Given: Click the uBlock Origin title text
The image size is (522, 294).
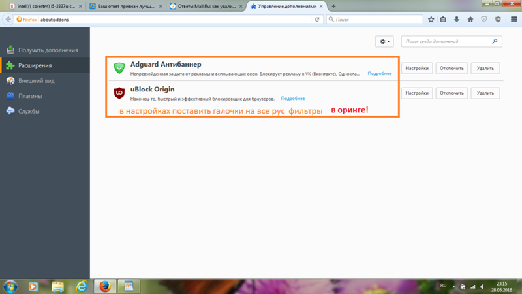Looking at the screenshot, I should (153, 90).
